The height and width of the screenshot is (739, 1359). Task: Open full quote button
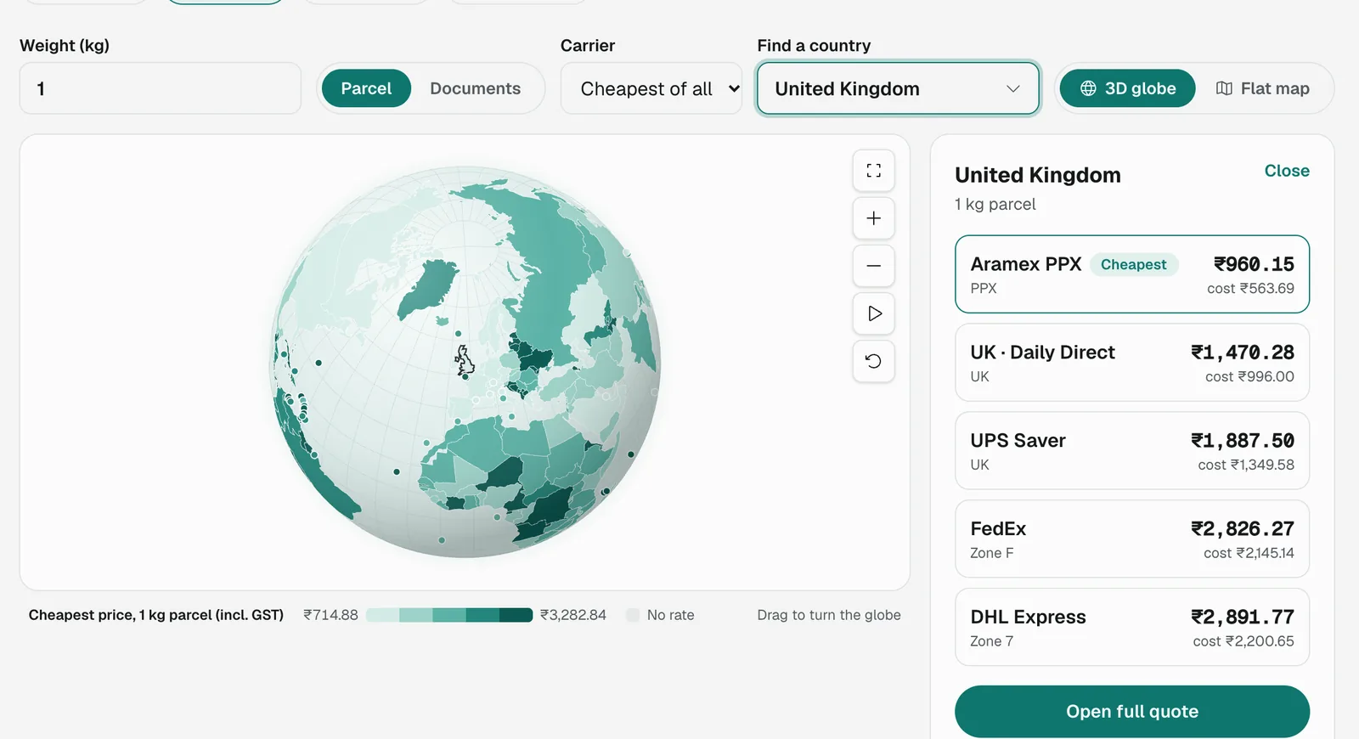(x=1132, y=712)
